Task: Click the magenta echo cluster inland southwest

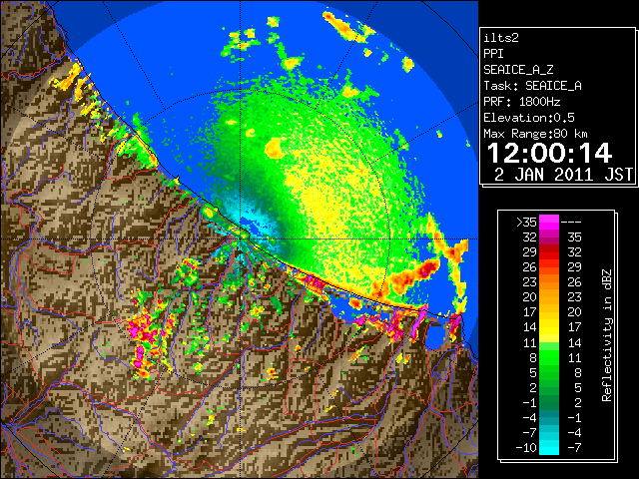Action: 144,332
